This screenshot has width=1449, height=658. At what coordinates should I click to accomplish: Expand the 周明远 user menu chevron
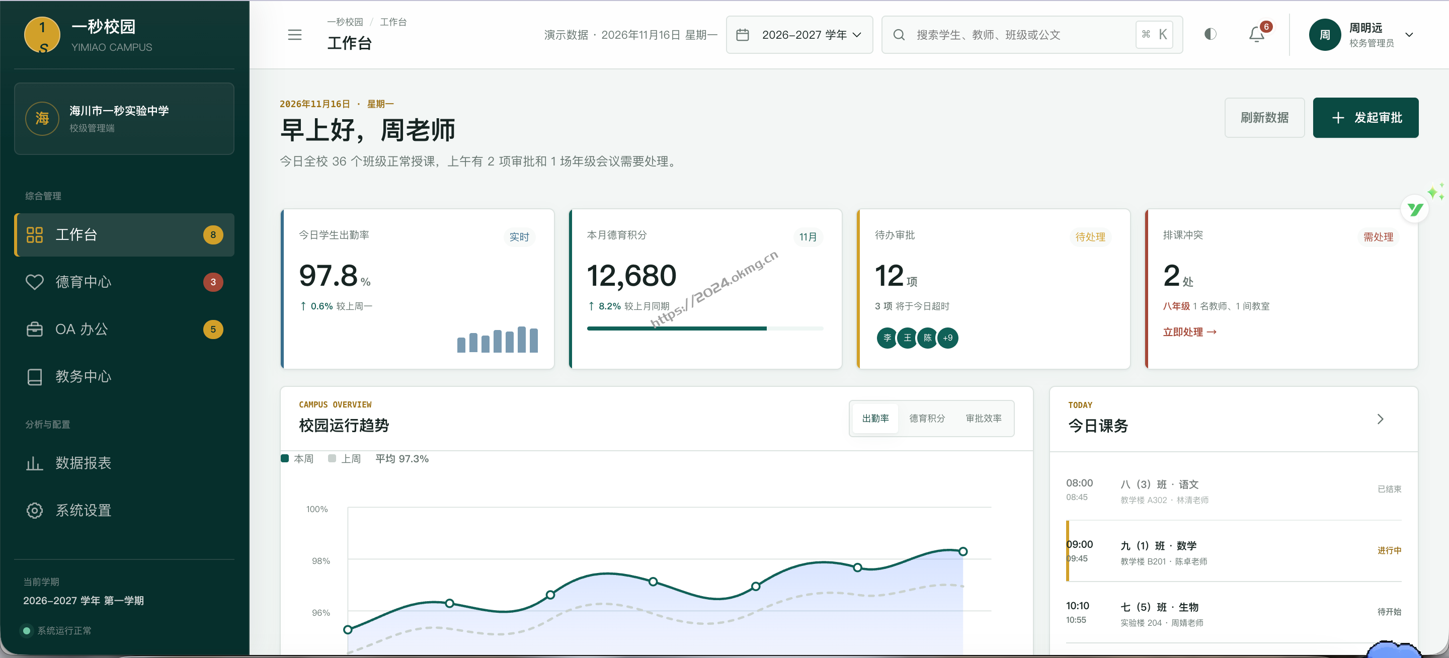click(x=1409, y=35)
